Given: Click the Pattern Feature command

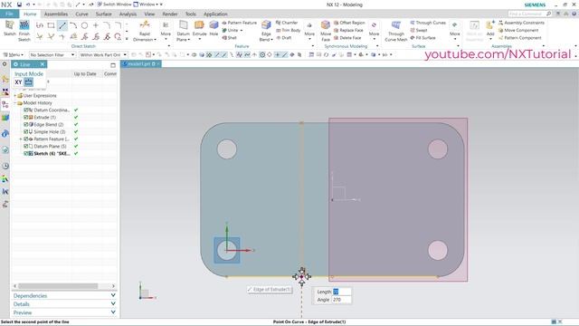Looking at the screenshot, I should (x=239, y=23).
